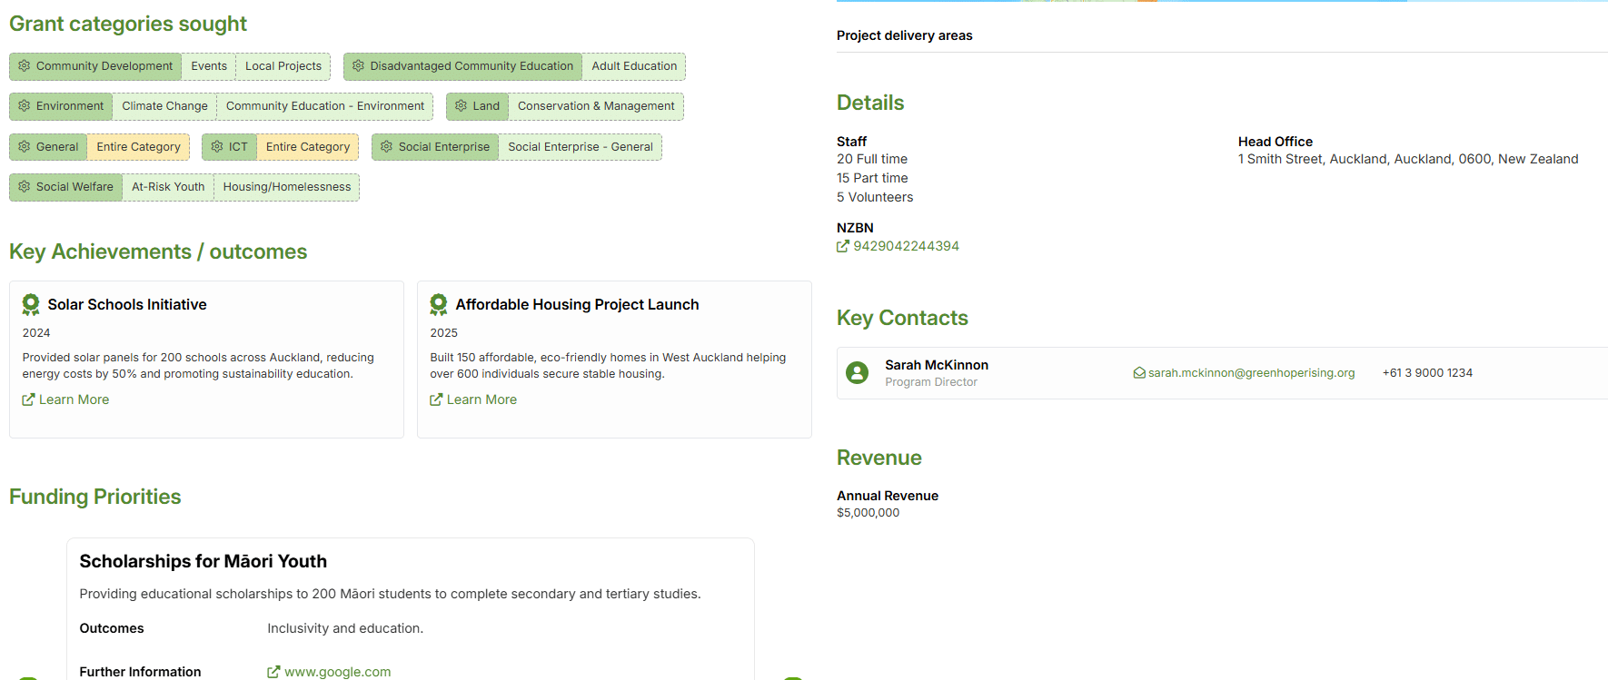Click the gear icon on Social Welfare tag
This screenshot has height=680, width=1608.
pos(25,187)
